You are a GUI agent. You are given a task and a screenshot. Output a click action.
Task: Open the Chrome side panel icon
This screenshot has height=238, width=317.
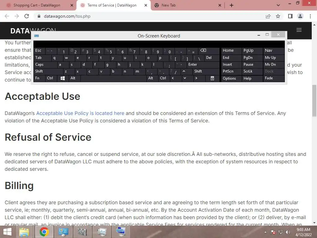pyautogui.click(x=290, y=16)
